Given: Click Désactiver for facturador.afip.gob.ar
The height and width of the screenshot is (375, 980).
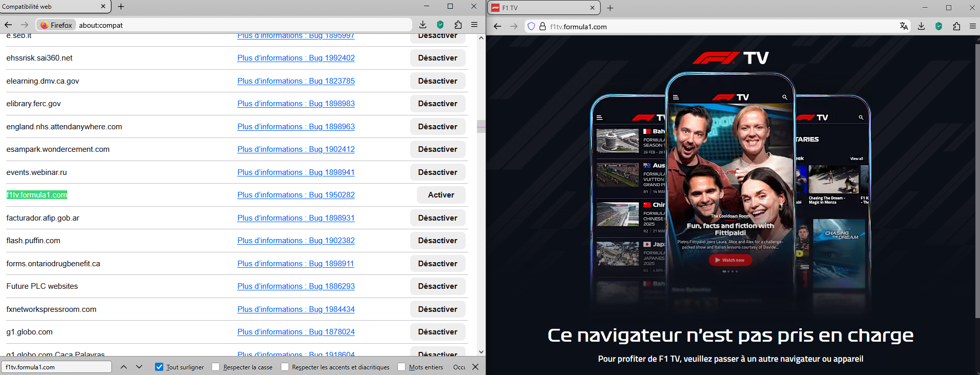Looking at the screenshot, I should pyautogui.click(x=438, y=218).
